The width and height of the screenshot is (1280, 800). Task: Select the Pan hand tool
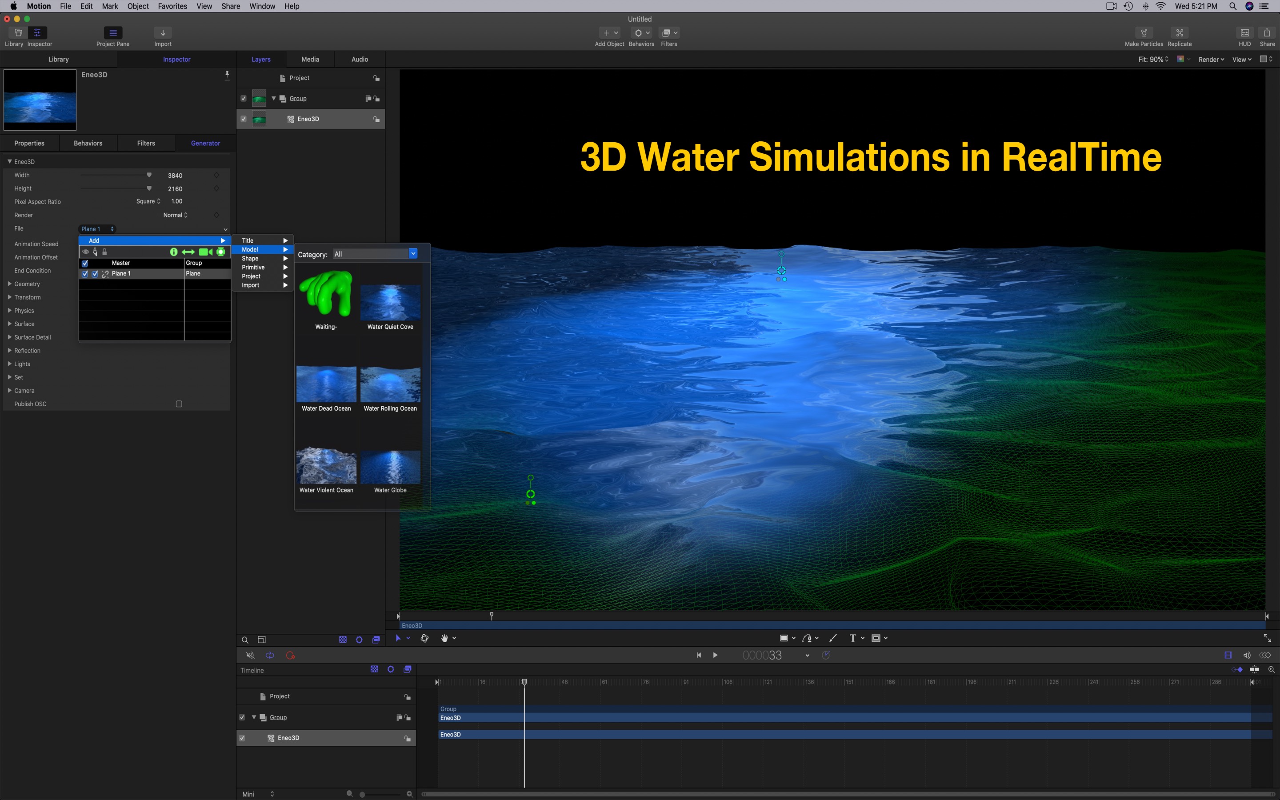pyautogui.click(x=444, y=638)
